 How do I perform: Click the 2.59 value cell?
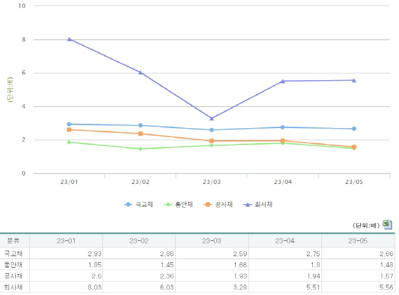click(x=212, y=254)
